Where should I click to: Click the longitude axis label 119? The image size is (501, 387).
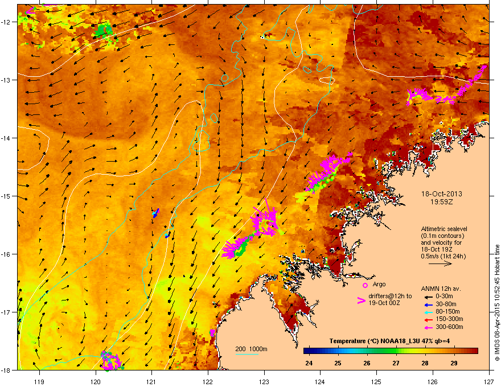(x=39, y=381)
